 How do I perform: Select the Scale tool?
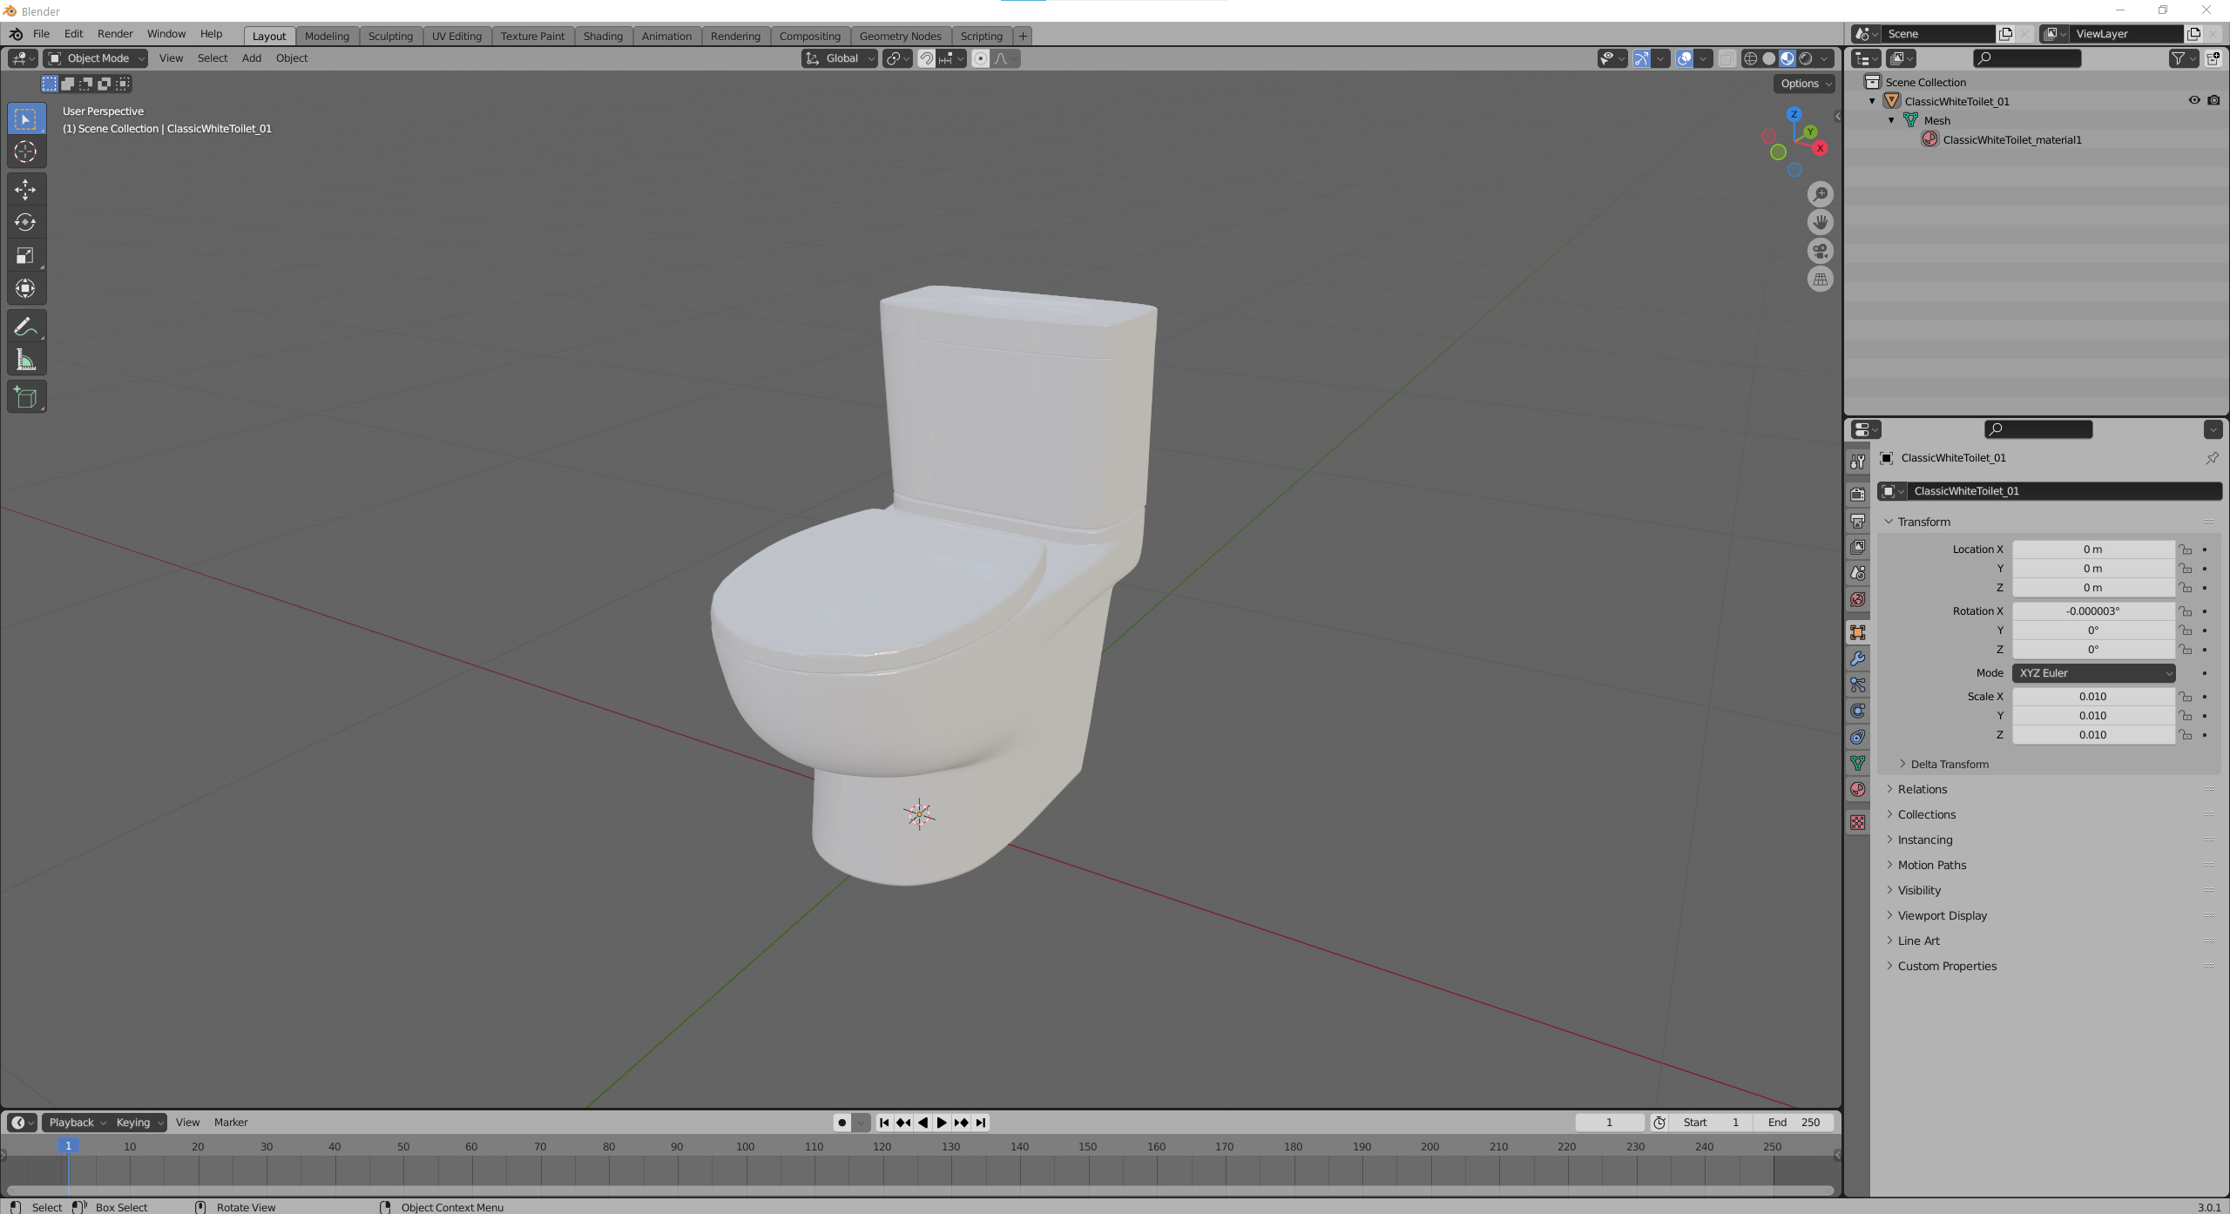point(25,255)
